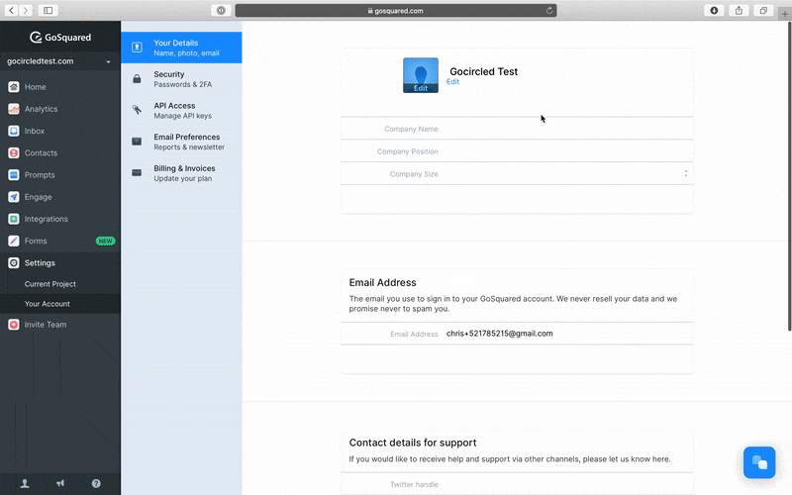This screenshot has height=495, width=792.
Task: Select Security Passwords & 2FA tab
Action: [x=181, y=79]
